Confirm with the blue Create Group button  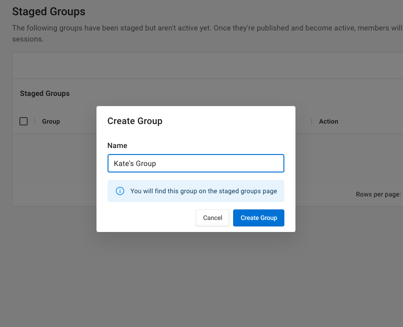(x=259, y=218)
